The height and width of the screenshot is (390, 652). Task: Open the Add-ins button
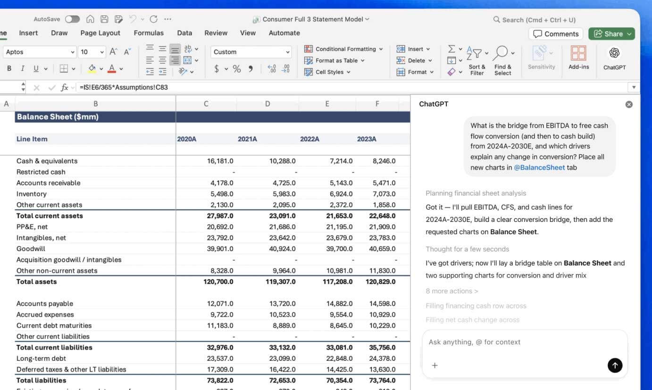[578, 58]
